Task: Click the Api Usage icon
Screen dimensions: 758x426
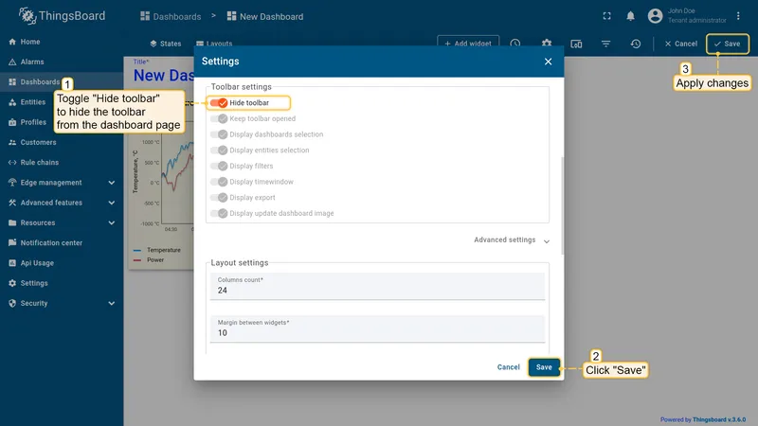Action: pos(12,263)
